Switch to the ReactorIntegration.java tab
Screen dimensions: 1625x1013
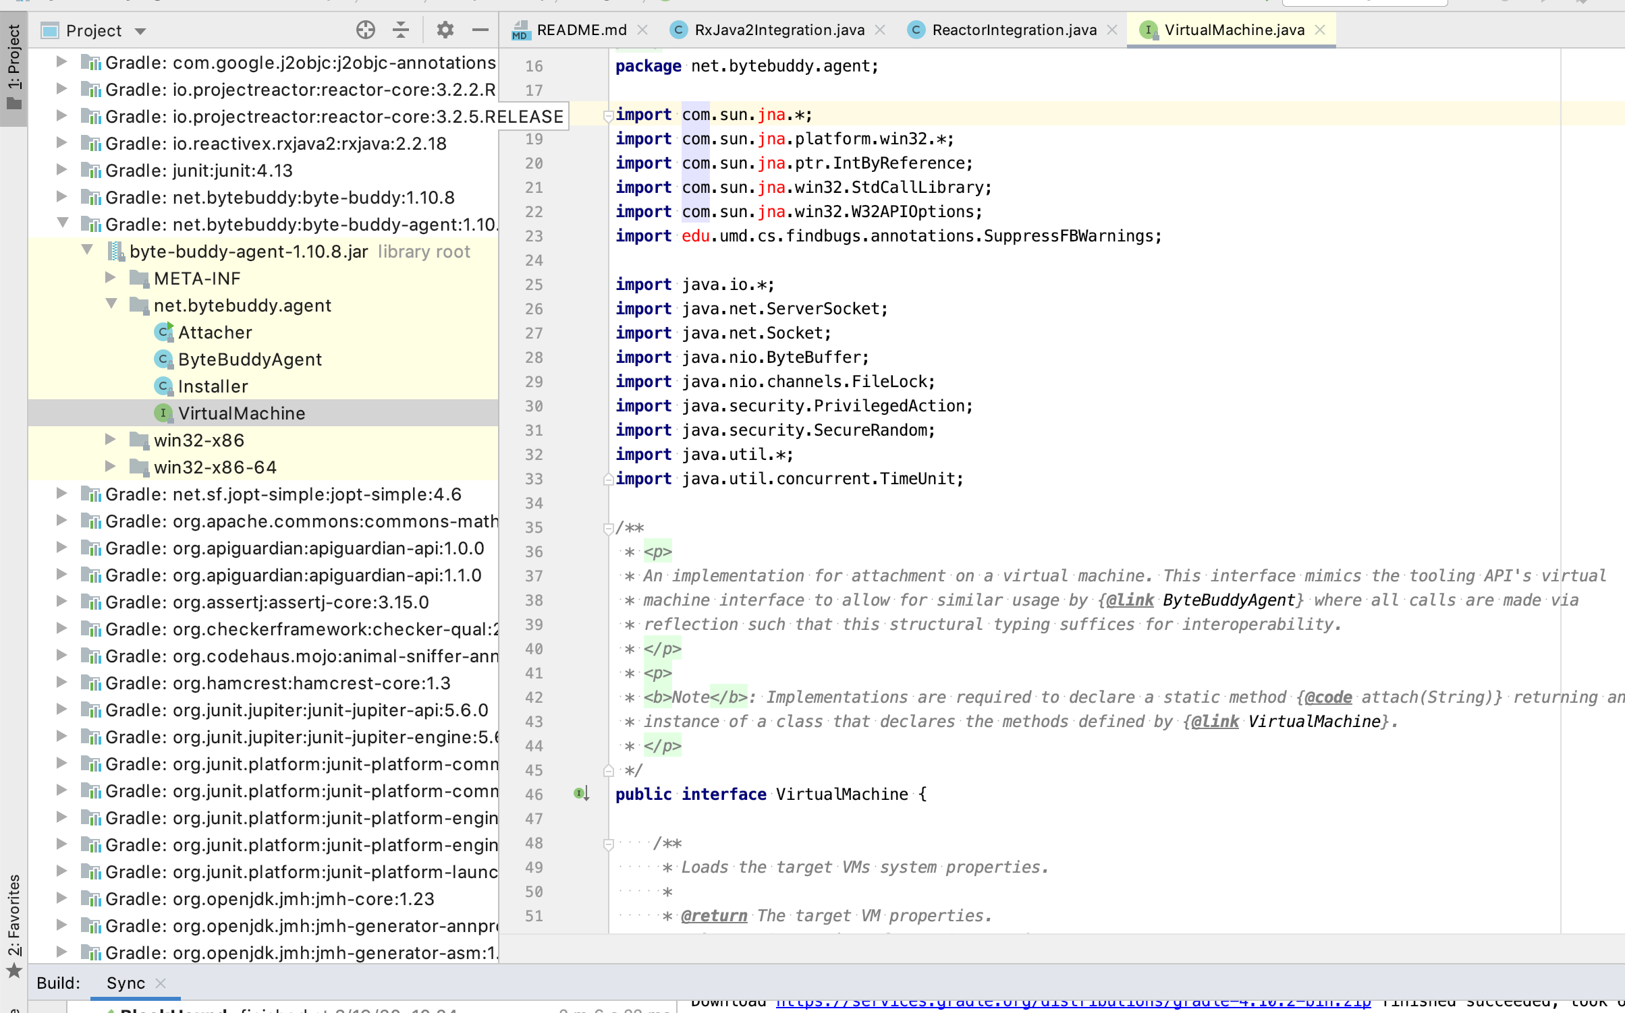click(x=1013, y=30)
